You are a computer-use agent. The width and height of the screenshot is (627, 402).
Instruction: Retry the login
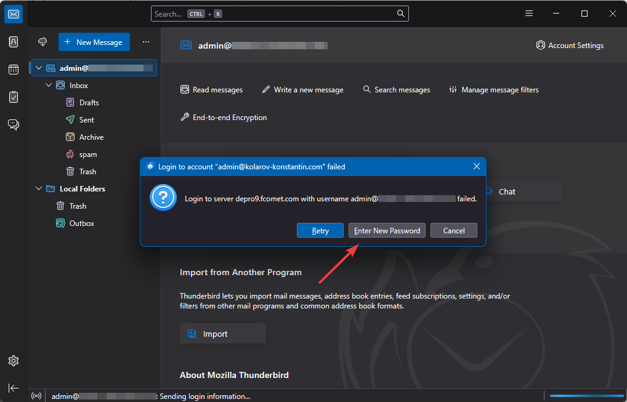click(x=320, y=231)
